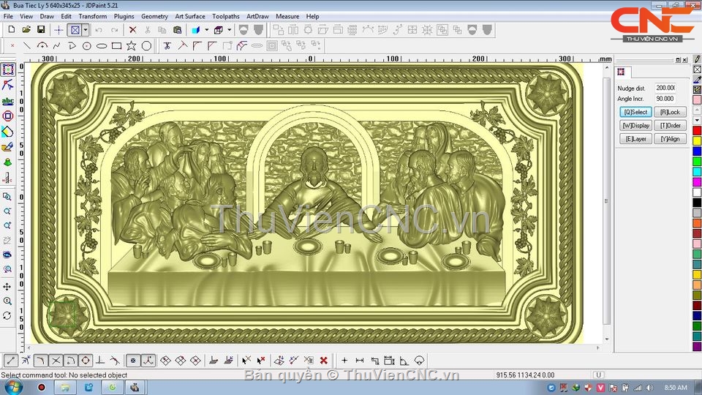The height and width of the screenshot is (395, 702).
Task: Click the pan move arrows tool in the left sidebar
Action: coord(7,286)
